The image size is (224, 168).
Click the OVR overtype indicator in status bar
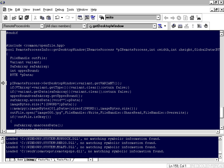pos(210,166)
